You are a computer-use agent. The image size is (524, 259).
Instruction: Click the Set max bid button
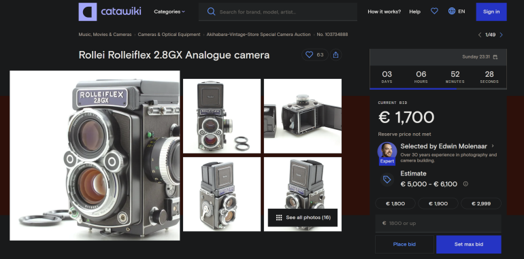tap(468, 244)
